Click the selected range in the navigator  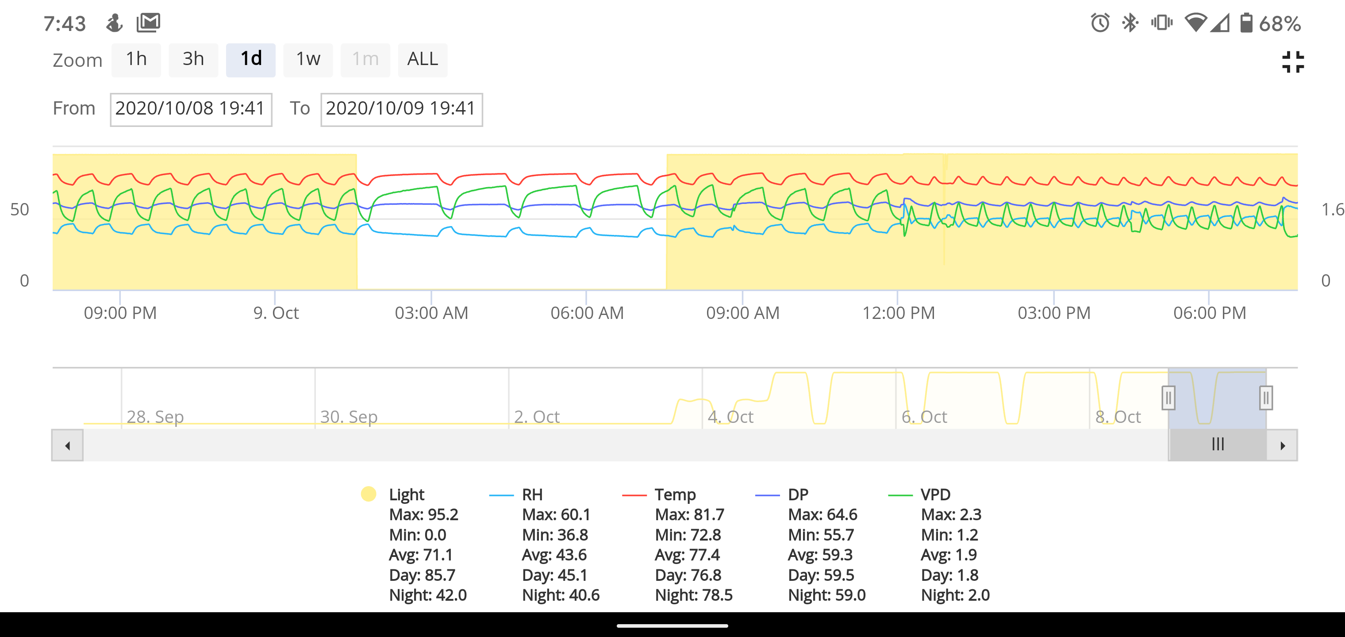1217,399
